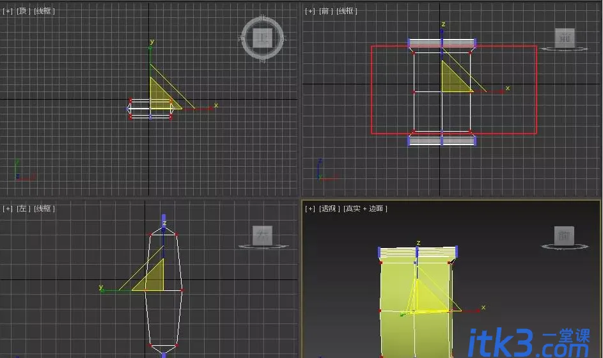Click the 顶 view label in top viewport

point(24,11)
